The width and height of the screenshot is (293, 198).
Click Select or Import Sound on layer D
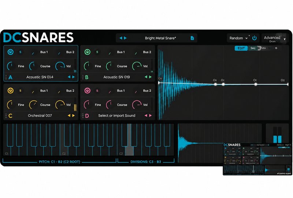pos(116,115)
